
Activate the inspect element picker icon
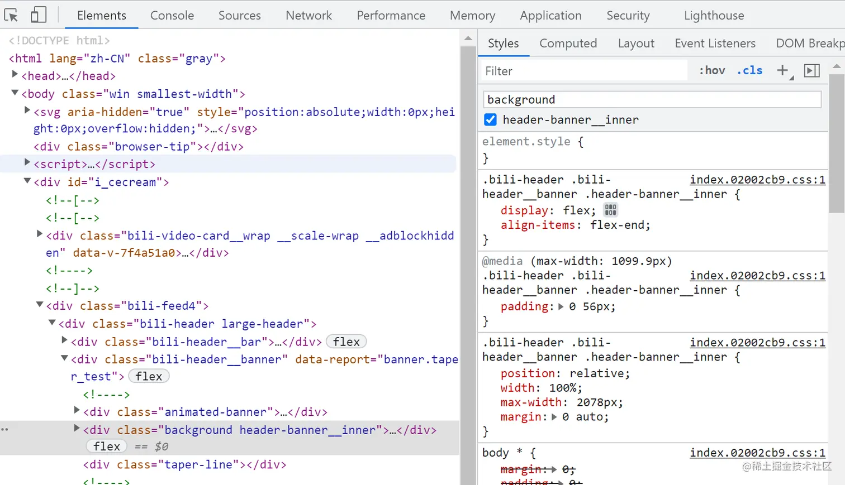point(11,15)
